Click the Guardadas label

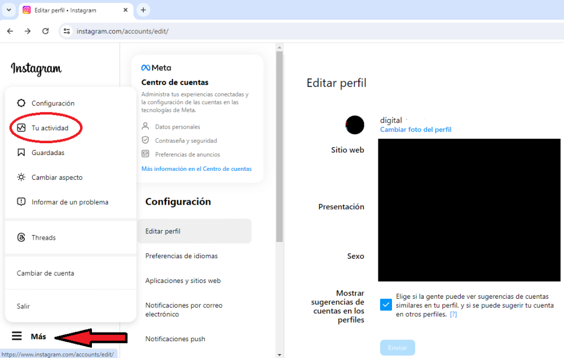[48, 153]
